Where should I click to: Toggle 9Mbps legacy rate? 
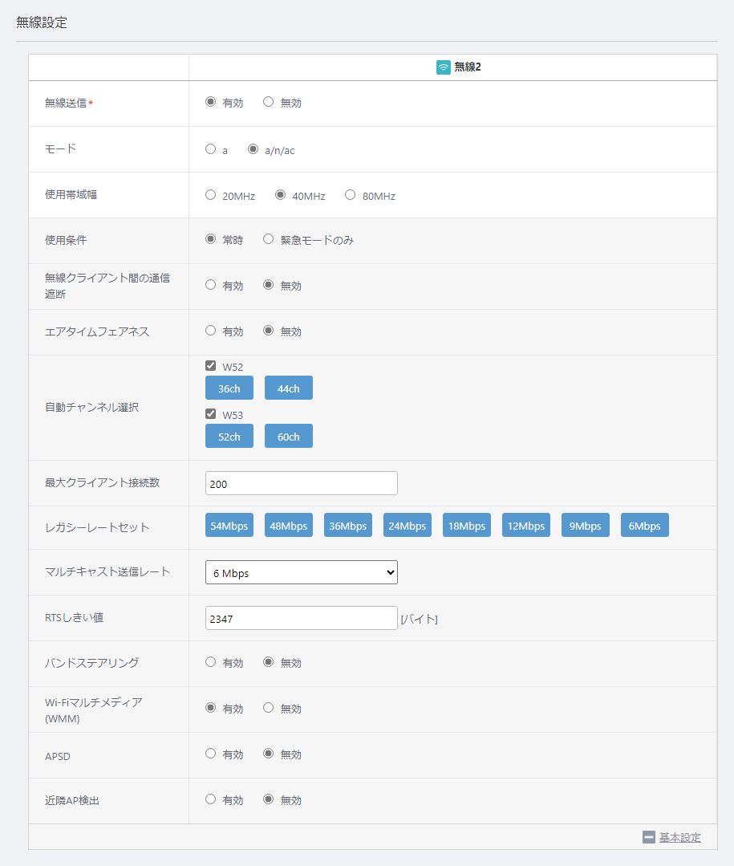586,525
